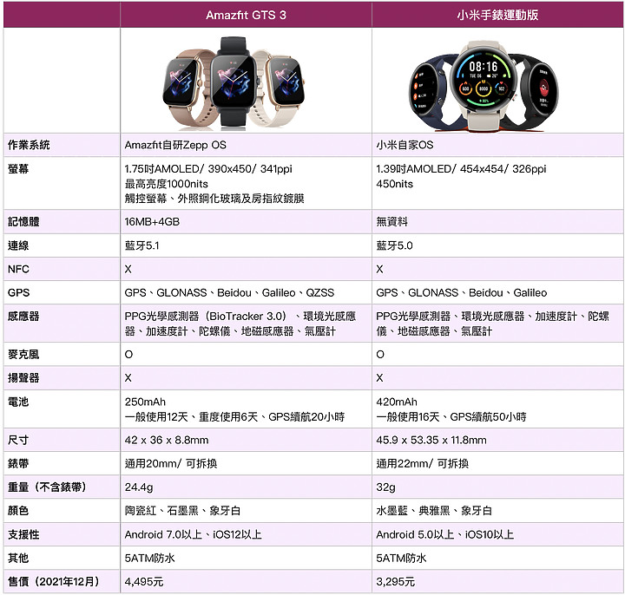This screenshot has width=625, height=595.
Task: Click the 作業系統 row label
Action: 29,145
